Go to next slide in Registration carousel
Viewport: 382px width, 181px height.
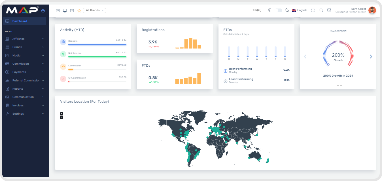(x=371, y=56)
